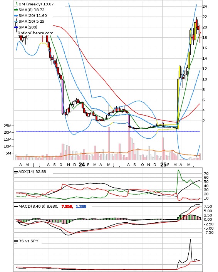218x272 pixels.
Task: Click the 24 price axis label
Action: pyautogui.click(x=205, y=7)
